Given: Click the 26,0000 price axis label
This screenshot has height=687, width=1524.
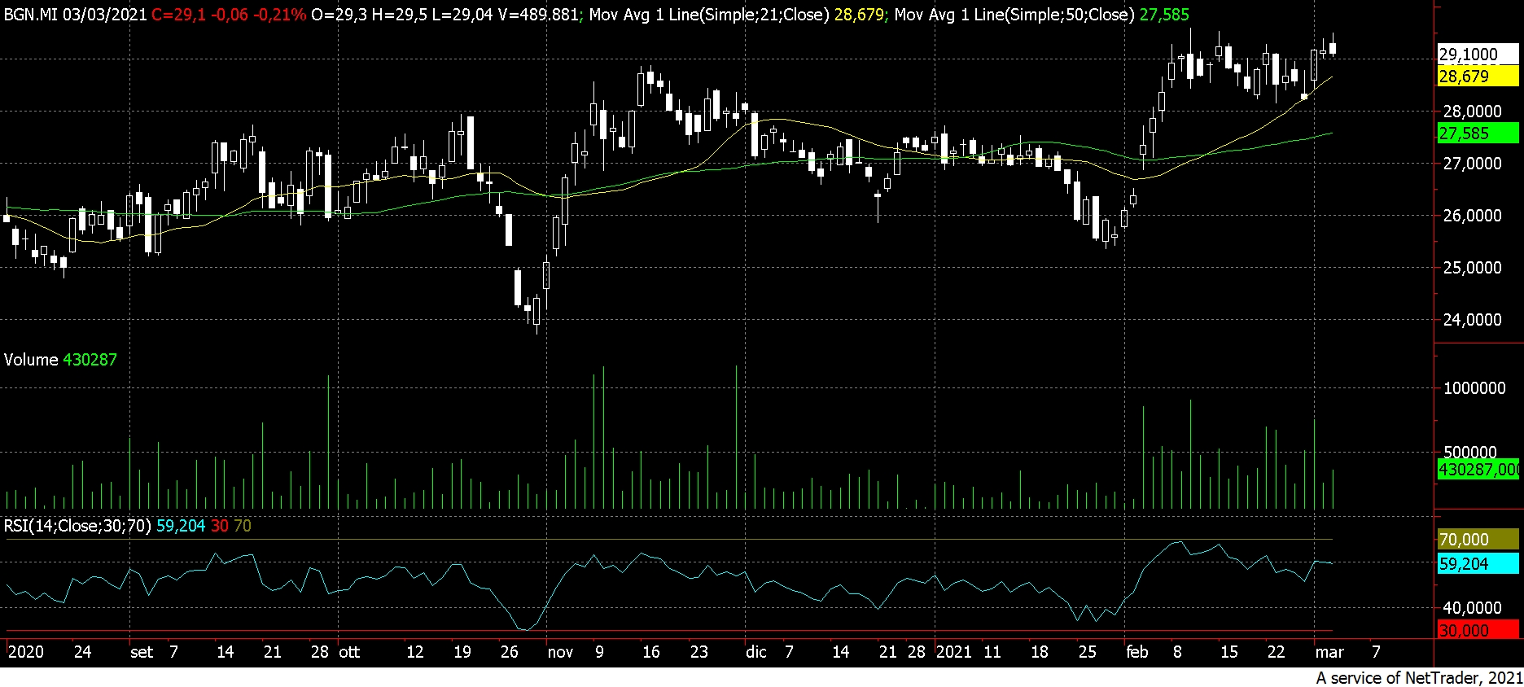Looking at the screenshot, I should [x=1472, y=216].
